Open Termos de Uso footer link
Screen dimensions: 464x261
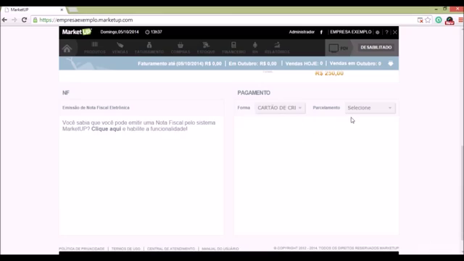click(125, 249)
